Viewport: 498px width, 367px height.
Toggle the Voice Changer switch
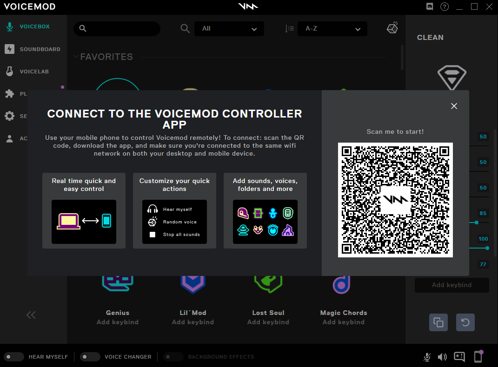pos(90,357)
